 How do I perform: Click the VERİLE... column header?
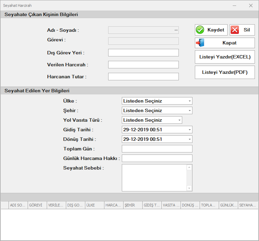point(57,205)
